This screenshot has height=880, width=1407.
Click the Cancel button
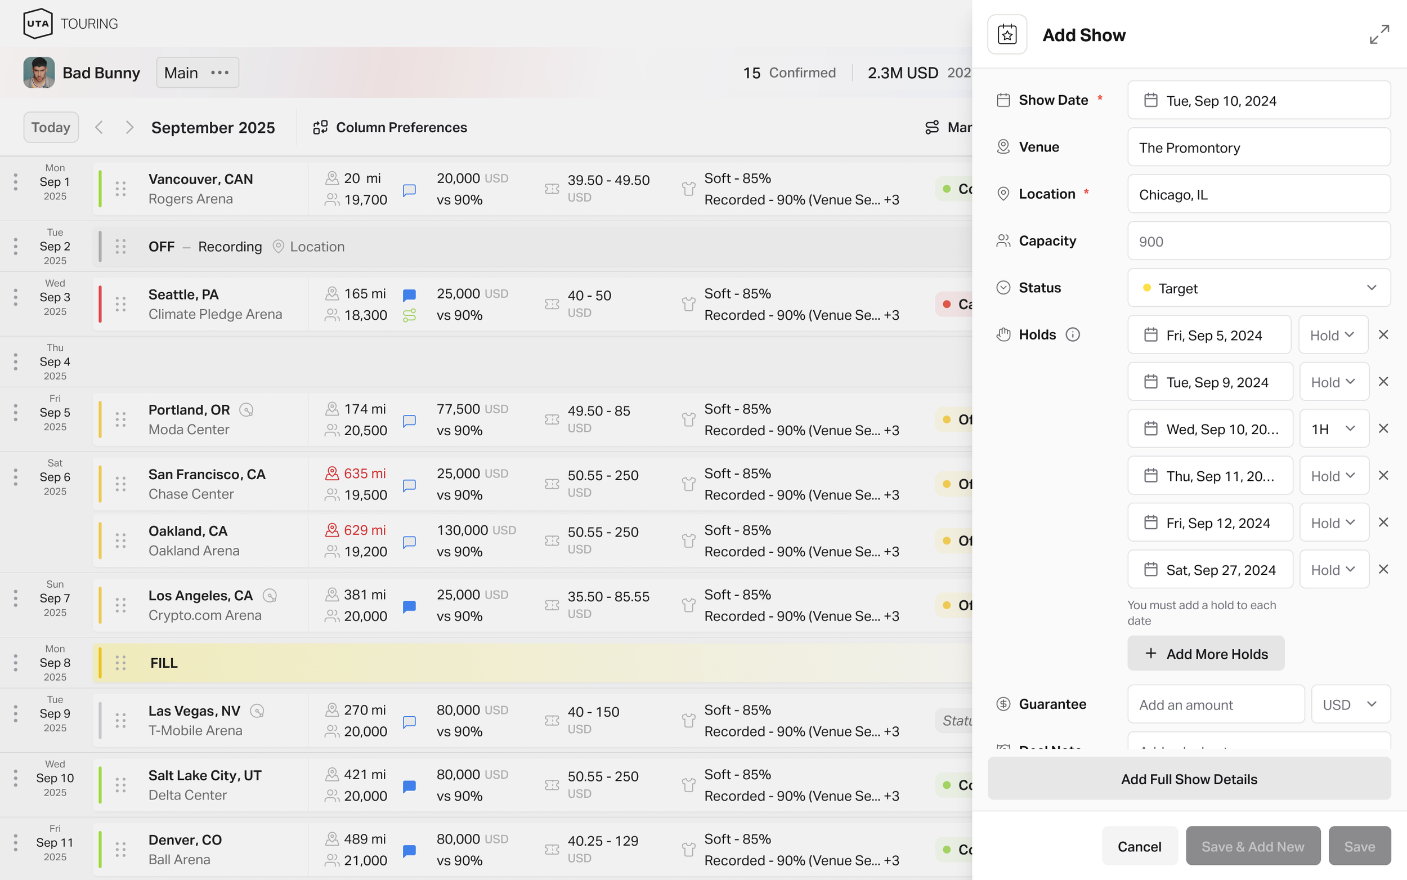(1139, 846)
